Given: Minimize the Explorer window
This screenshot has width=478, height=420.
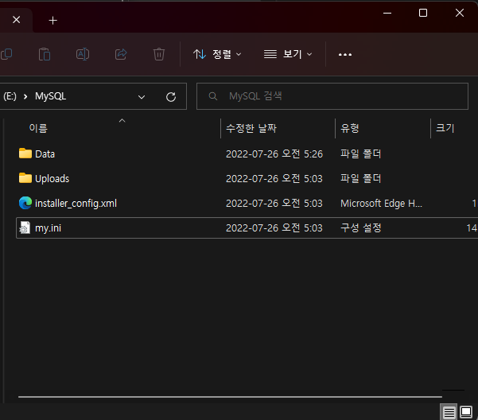Looking at the screenshot, I should coord(387,13).
